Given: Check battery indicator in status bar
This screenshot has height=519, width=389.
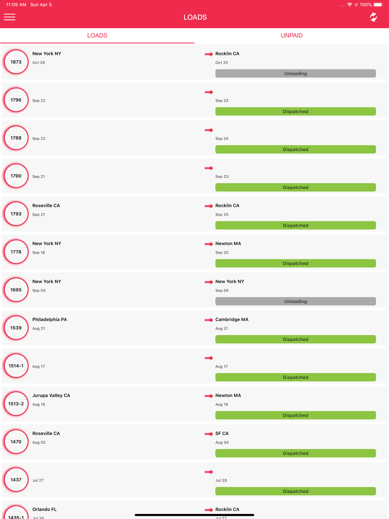Looking at the screenshot, I should click(x=378, y=5).
